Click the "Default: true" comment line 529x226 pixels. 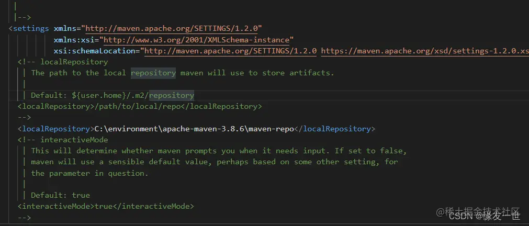[60, 195]
